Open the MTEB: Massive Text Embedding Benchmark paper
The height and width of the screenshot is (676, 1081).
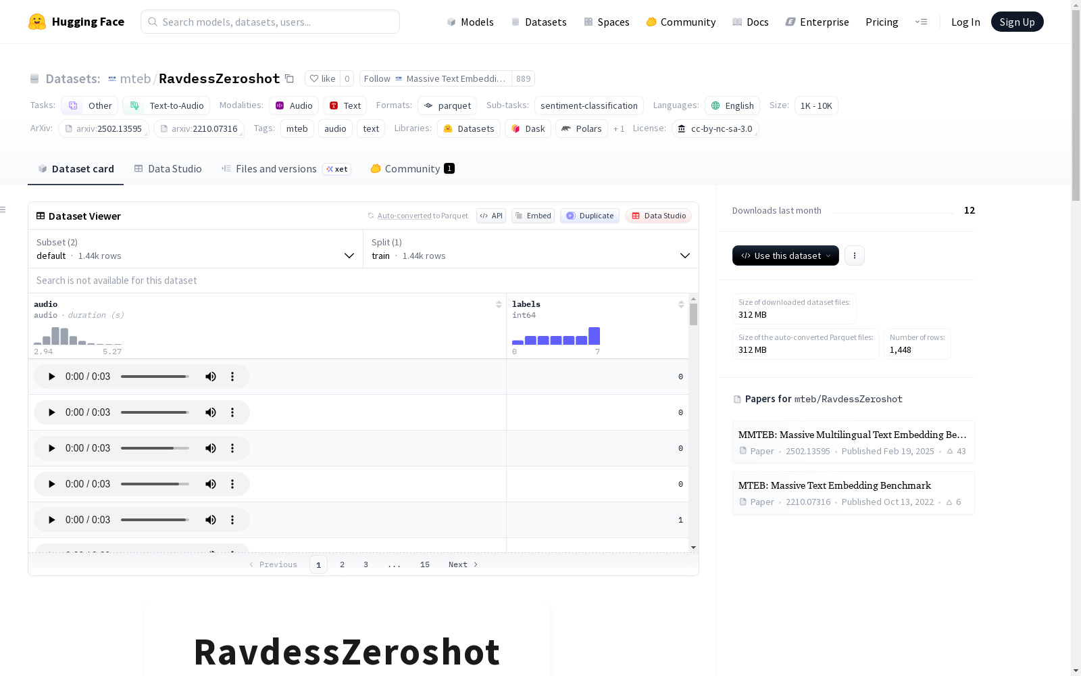[x=853, y=493]
